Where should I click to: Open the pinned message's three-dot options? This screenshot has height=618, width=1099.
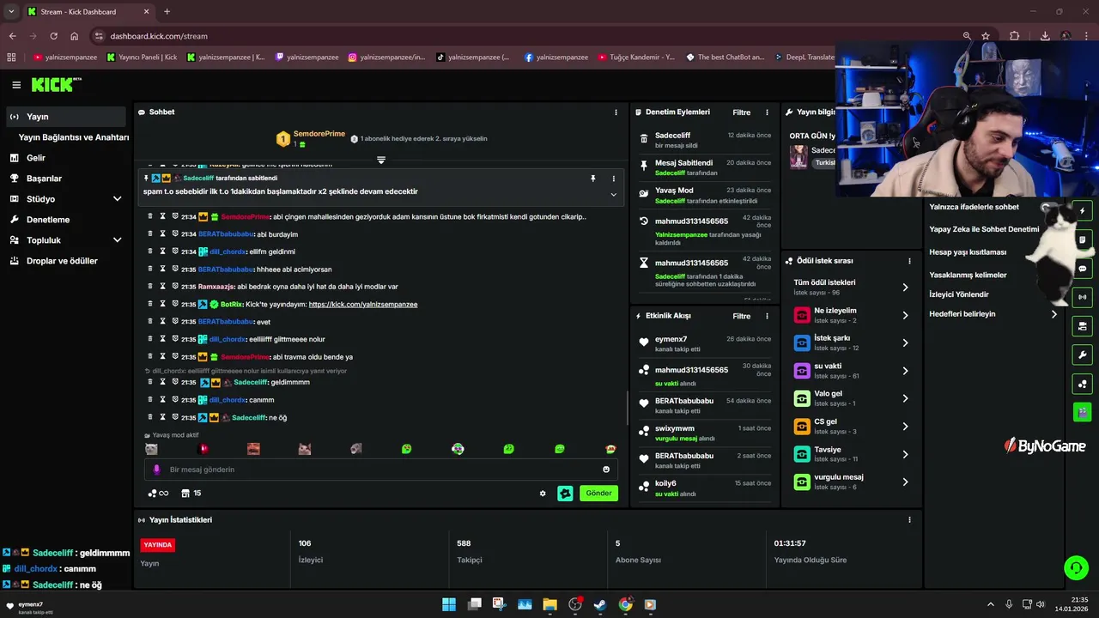(613, 179)
